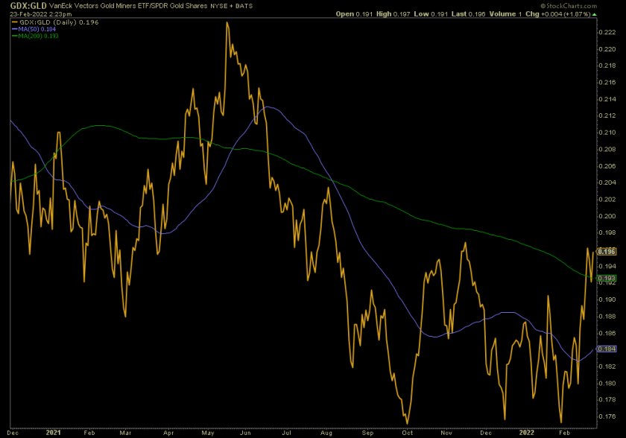Select the GDX:GLD (Daily) legend entry
Screen dimensions: 626x438
coord(59,22)
